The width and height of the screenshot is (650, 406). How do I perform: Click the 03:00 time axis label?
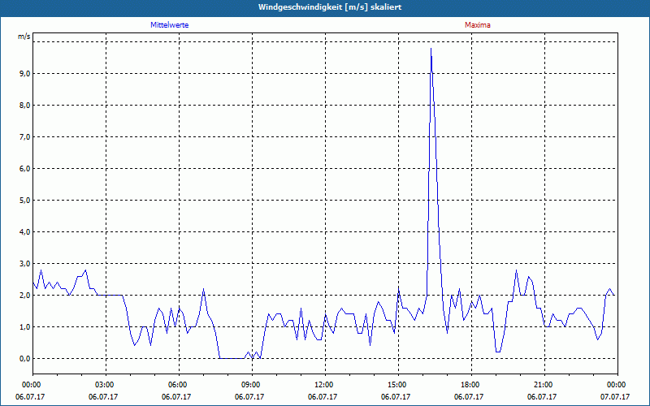pos(106,385)
